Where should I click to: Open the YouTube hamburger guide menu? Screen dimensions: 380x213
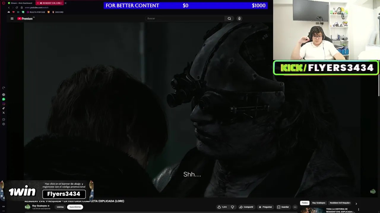(12, 18)
